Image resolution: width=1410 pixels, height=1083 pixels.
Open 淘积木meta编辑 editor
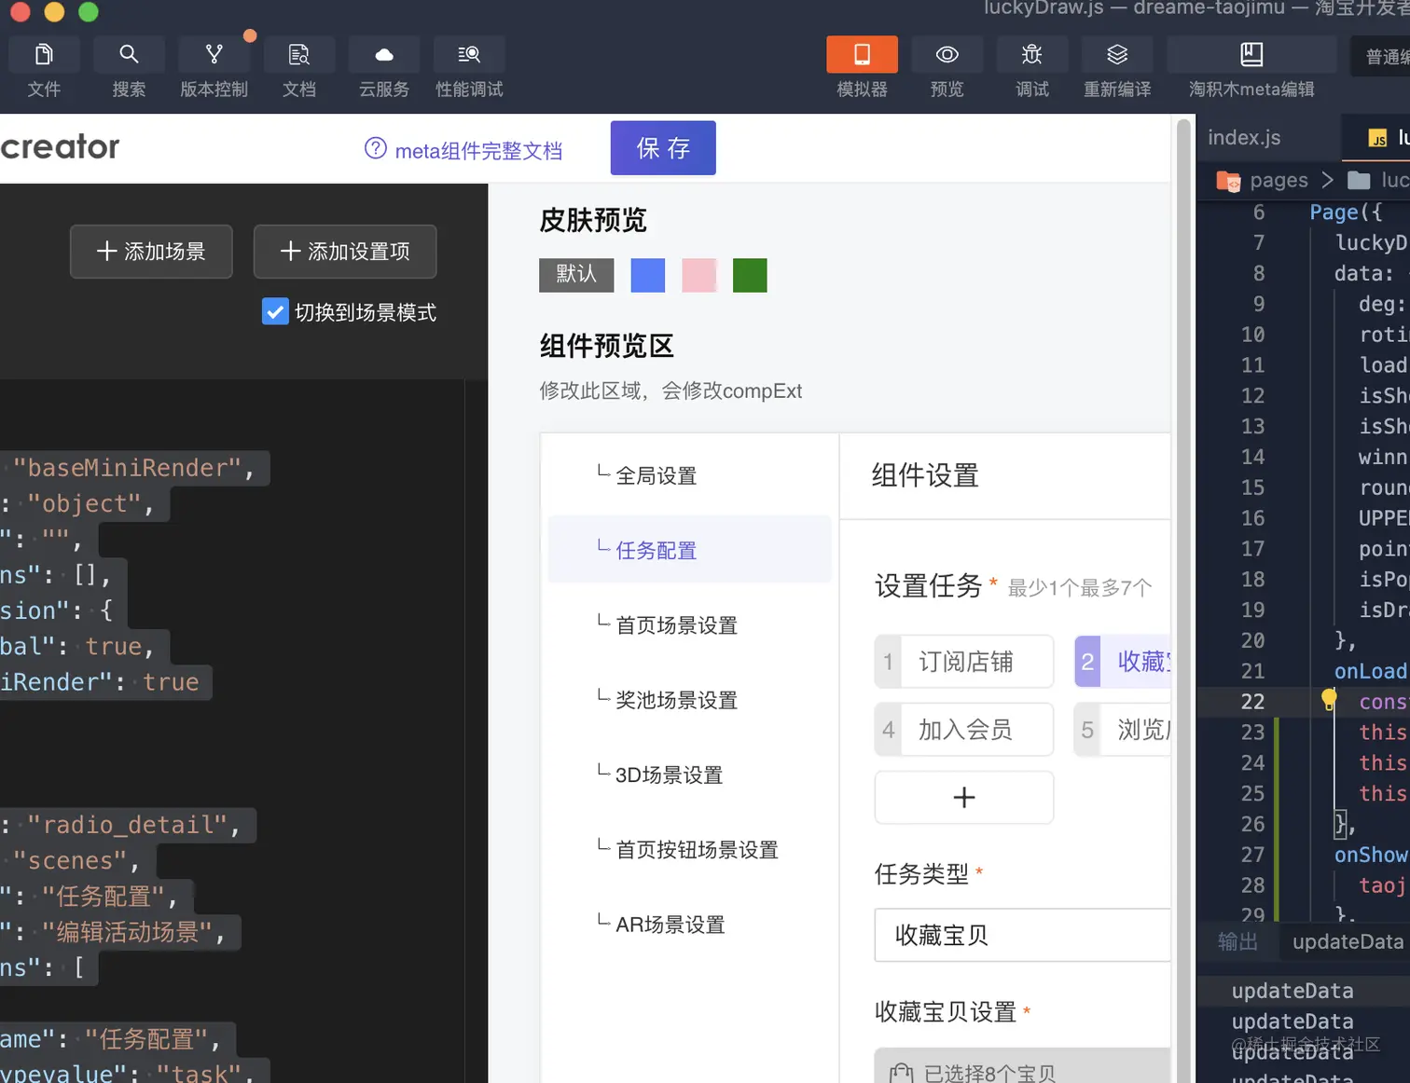click(x=1251, y=67)
